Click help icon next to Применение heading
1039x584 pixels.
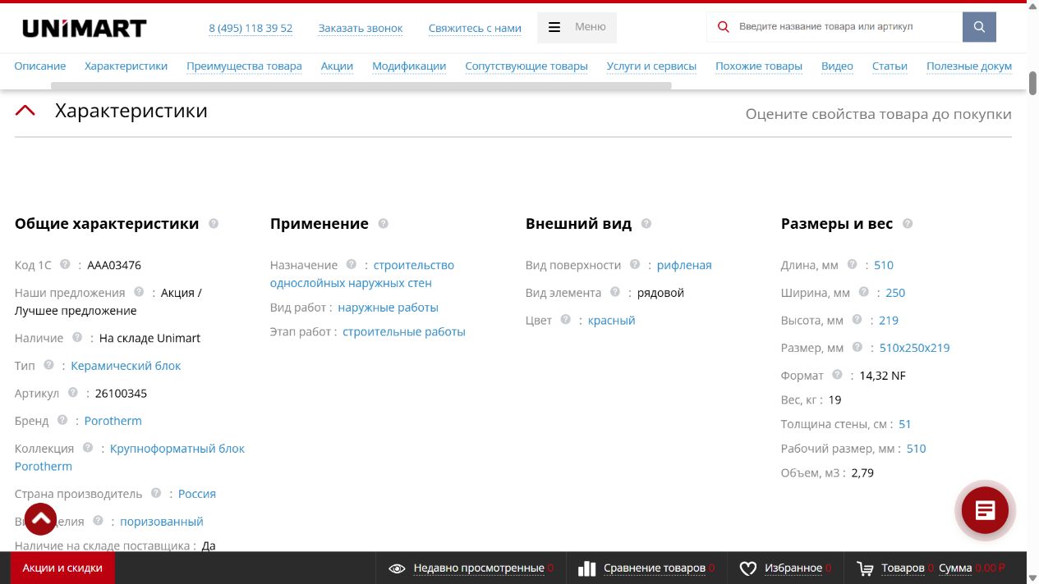pyautogui.click(x=383, y=223)
